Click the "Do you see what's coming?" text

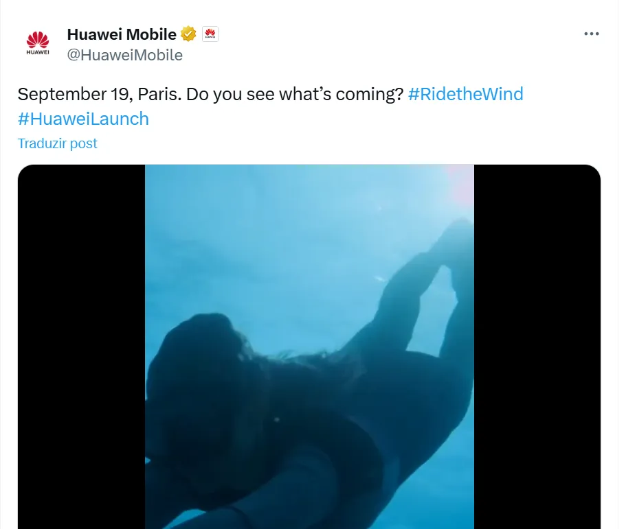(x=295, y=95)
